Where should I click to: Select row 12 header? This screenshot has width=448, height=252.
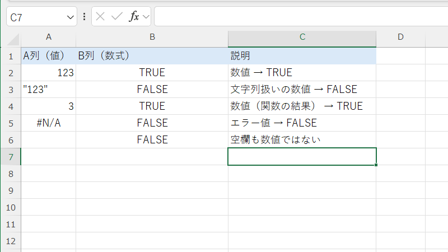(10, 241)
